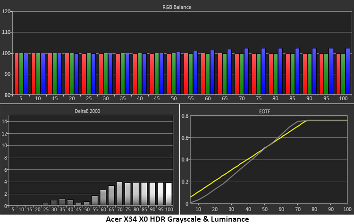Click the blue bar at level 100 in RGB Balance
The width and height of the screenshot is (354, 224).
348,71
